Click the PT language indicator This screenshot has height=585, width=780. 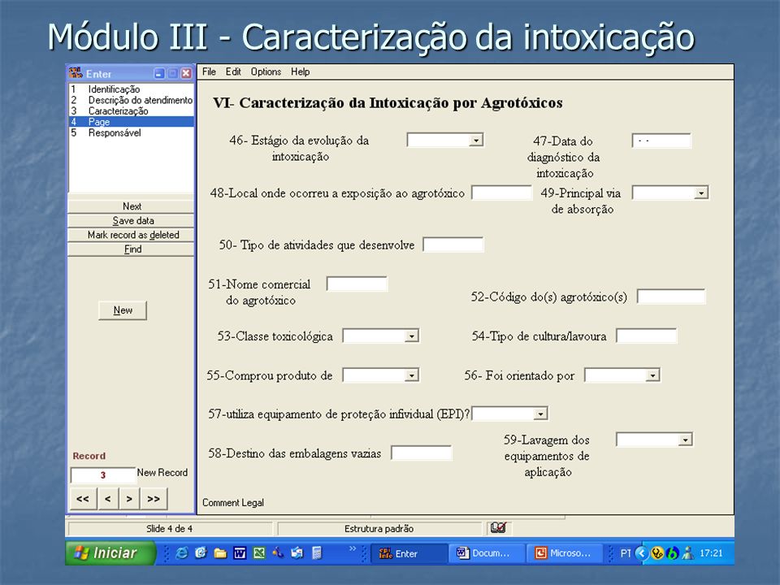click(x=626, y=553)
